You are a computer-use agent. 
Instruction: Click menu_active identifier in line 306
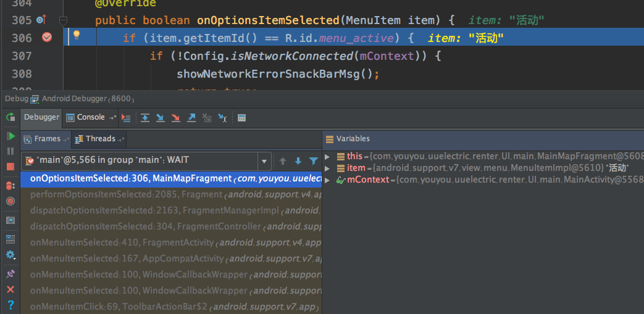tap(356, 38)
